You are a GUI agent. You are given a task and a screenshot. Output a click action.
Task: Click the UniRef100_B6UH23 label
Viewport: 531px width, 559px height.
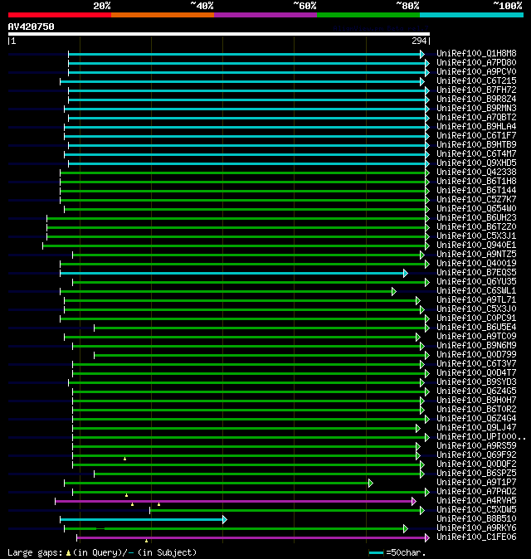[476, 218]
